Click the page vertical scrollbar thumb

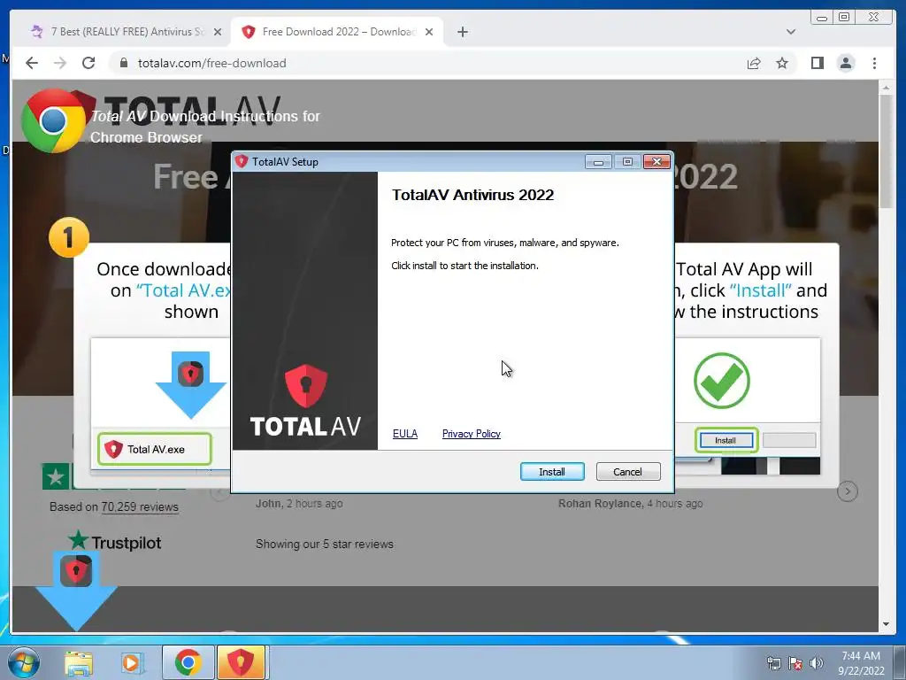(x=886, y=151)
